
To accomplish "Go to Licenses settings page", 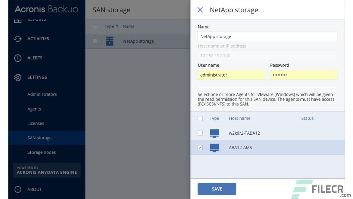I will (x=36, y=123).
